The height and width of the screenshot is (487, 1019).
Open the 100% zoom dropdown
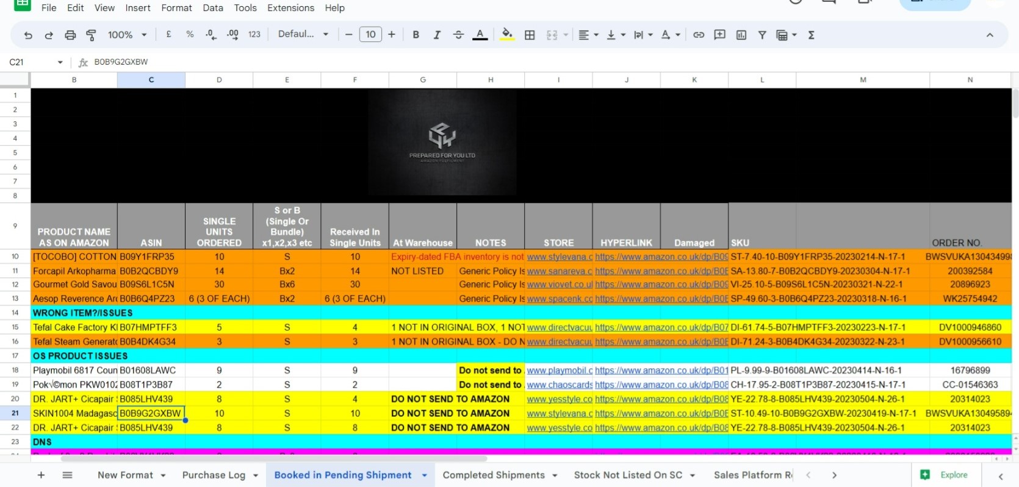click(127, 35)
